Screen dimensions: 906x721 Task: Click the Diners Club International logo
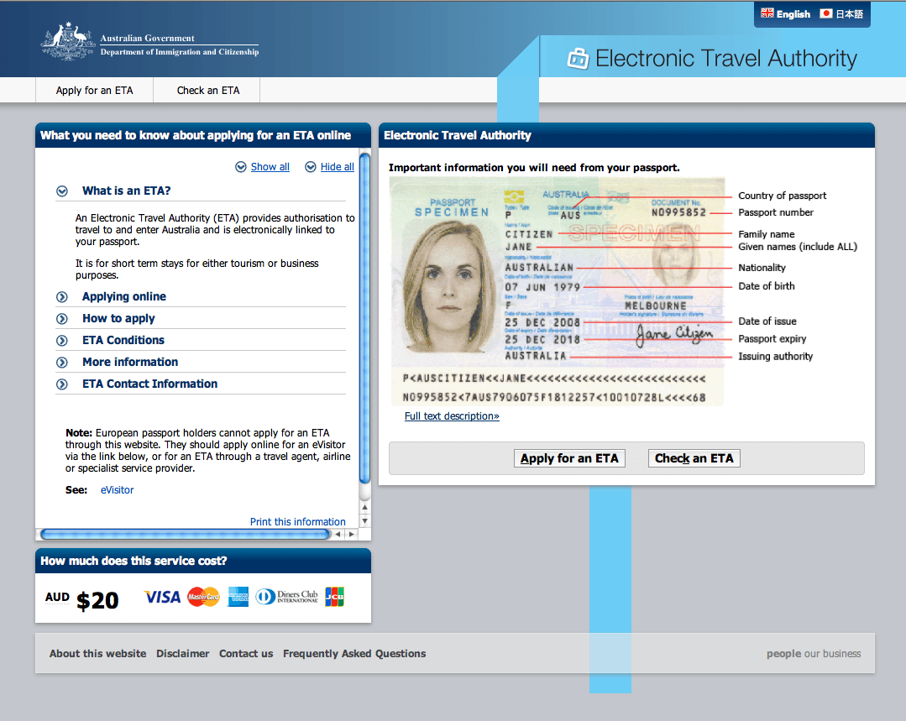[287, 597]
